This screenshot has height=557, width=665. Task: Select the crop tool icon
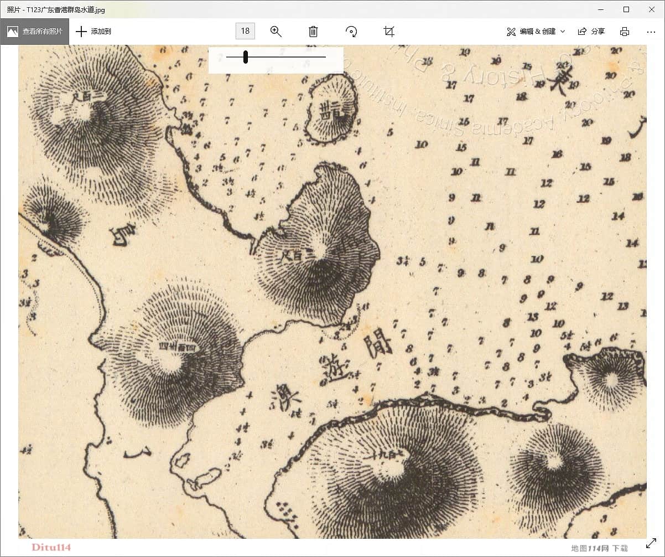click(389, 32)
